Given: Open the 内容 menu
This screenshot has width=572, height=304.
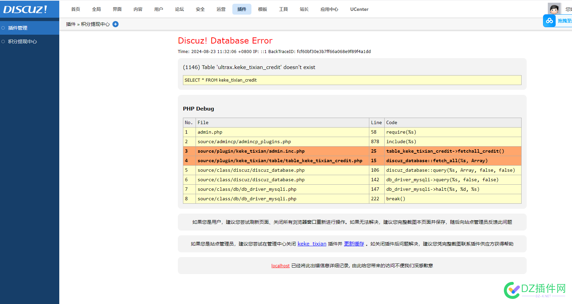Looking at the screenshot, I should tap(138, 9).
